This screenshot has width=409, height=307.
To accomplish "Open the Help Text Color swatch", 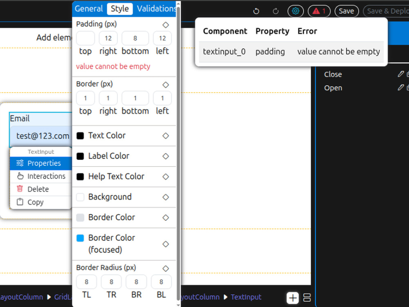I will [x=80, y=177].
